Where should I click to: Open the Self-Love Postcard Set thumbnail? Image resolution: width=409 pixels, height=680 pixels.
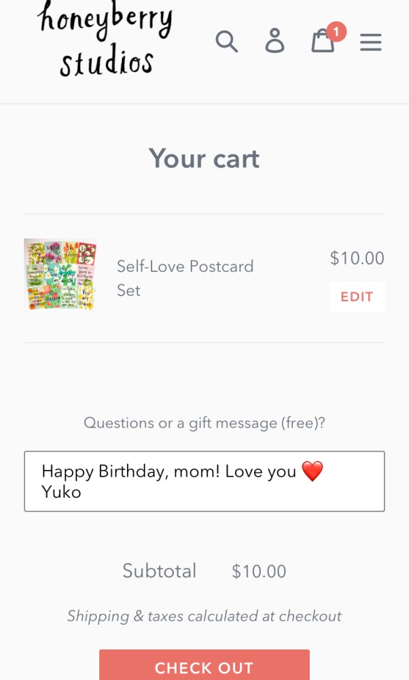click(60, 275)
